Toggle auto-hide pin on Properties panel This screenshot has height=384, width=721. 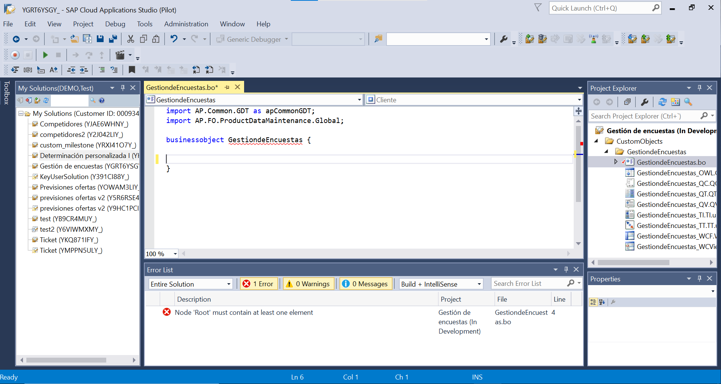coord(700,278)
